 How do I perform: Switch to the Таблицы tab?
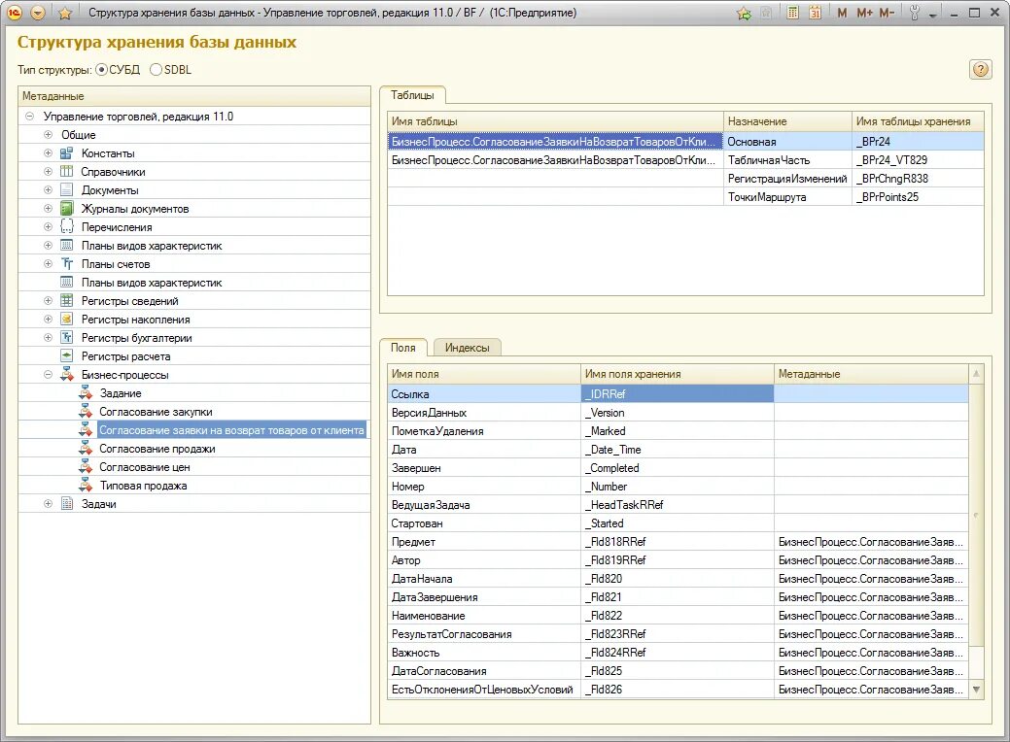pyautogui.click(x=412, y=95)
